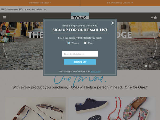This screenshot has width=160, height=120.
Task: Open the Terms of Use link
Action: [x=95, y=71]
